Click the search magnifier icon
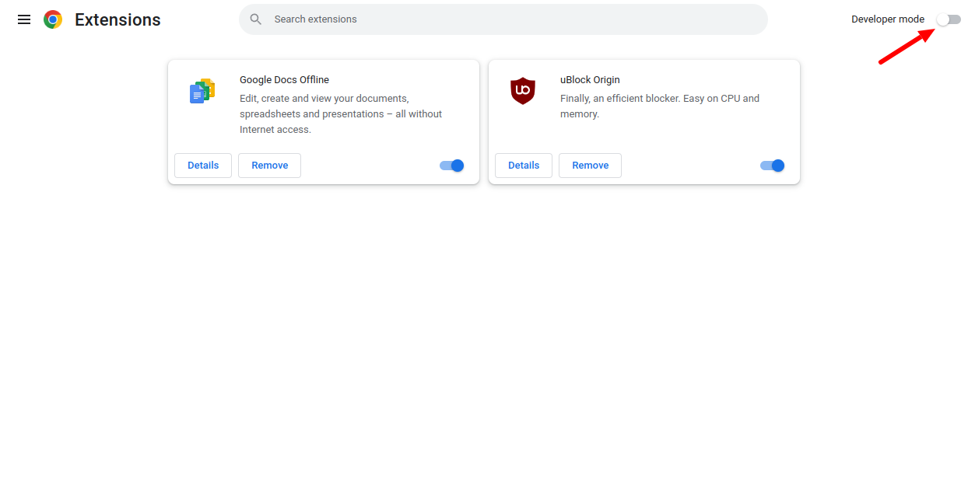The height and width of the screenshot is (492, 968). click(x=256, y=19)
